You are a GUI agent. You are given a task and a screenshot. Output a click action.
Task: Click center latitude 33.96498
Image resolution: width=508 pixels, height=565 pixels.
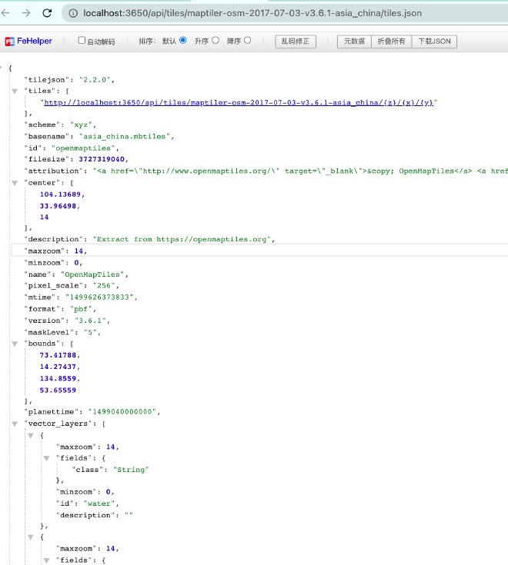(x=58, y=206)
